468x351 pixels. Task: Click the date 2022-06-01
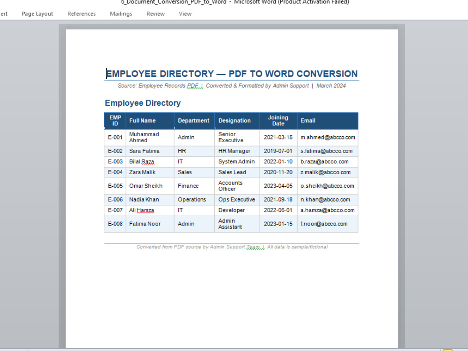(278, 210)
